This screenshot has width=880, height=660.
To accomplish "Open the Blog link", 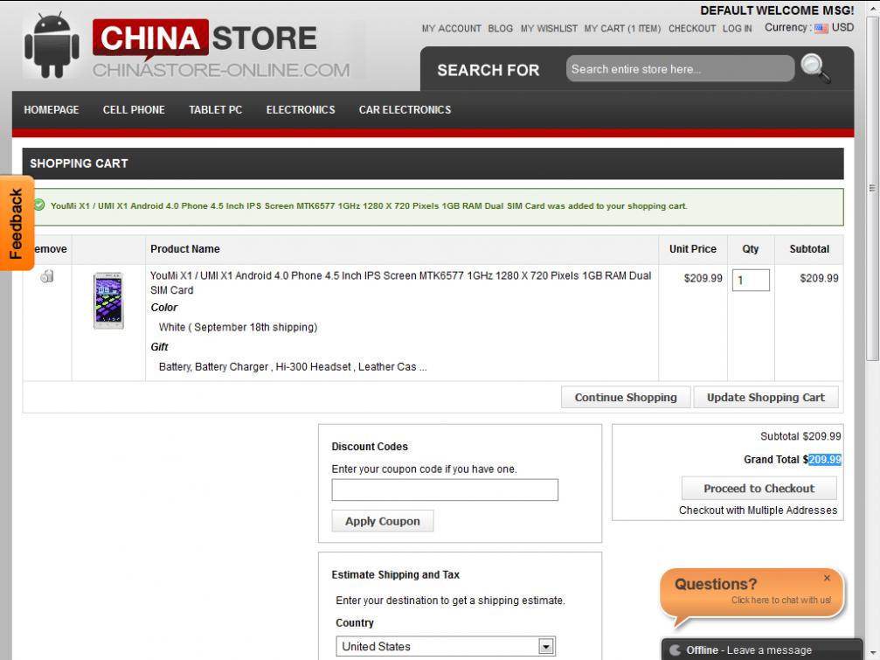I will pyautogui.click(x=500, y=29).
